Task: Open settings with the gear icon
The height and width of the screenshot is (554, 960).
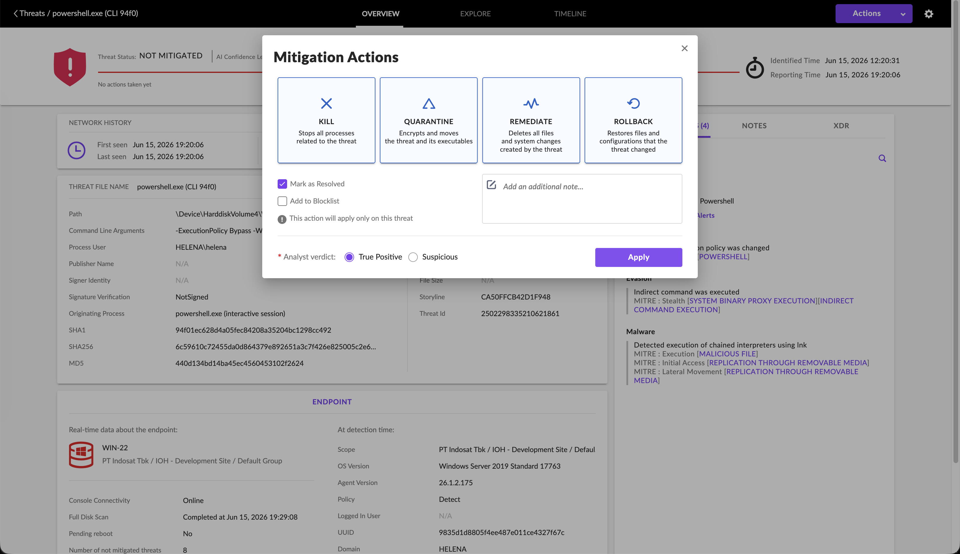Action: click(x=928, y=14)
